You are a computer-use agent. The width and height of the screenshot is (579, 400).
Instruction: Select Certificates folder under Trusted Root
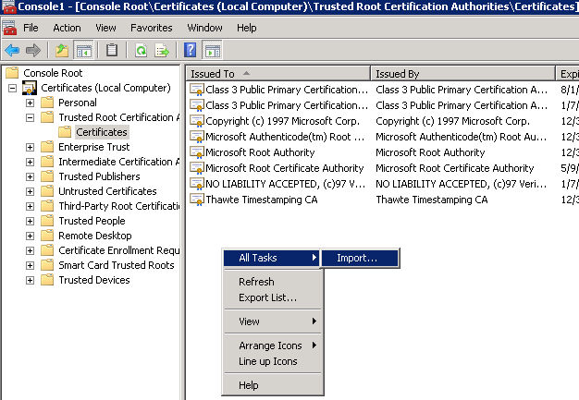click(x=102, y=132)
